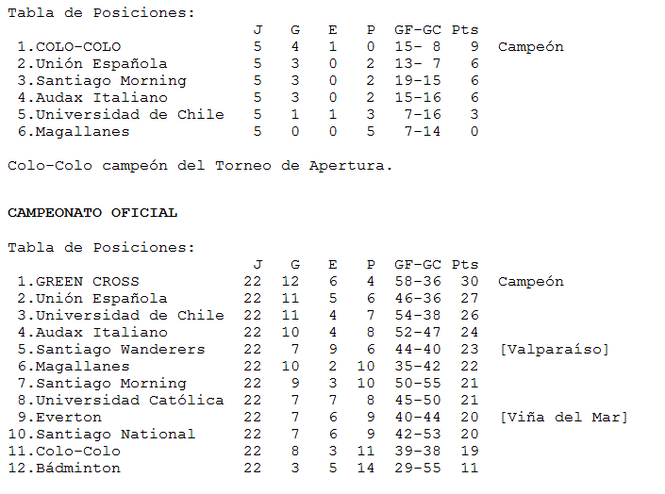
Task: Click the Universidad Católica entry
Action: point(130,400)
